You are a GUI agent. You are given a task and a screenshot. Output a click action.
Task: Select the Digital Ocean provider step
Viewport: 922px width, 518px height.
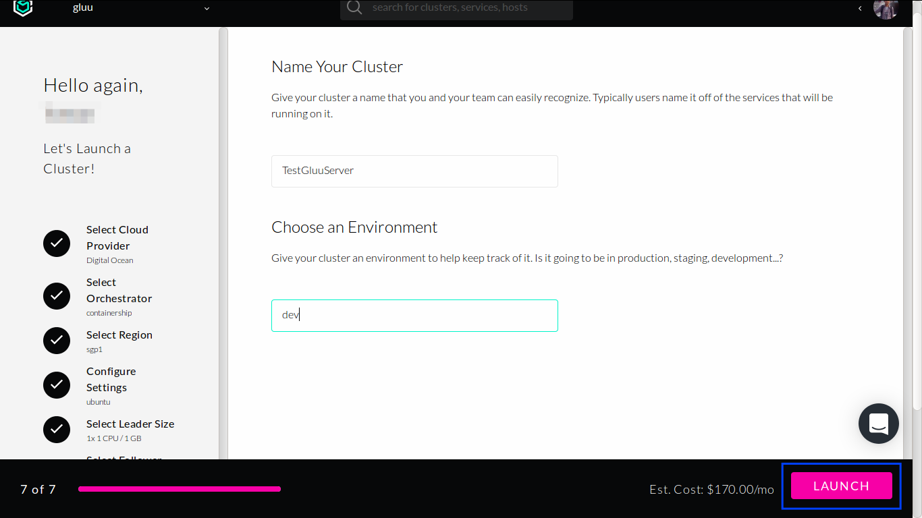coord(117,243)
